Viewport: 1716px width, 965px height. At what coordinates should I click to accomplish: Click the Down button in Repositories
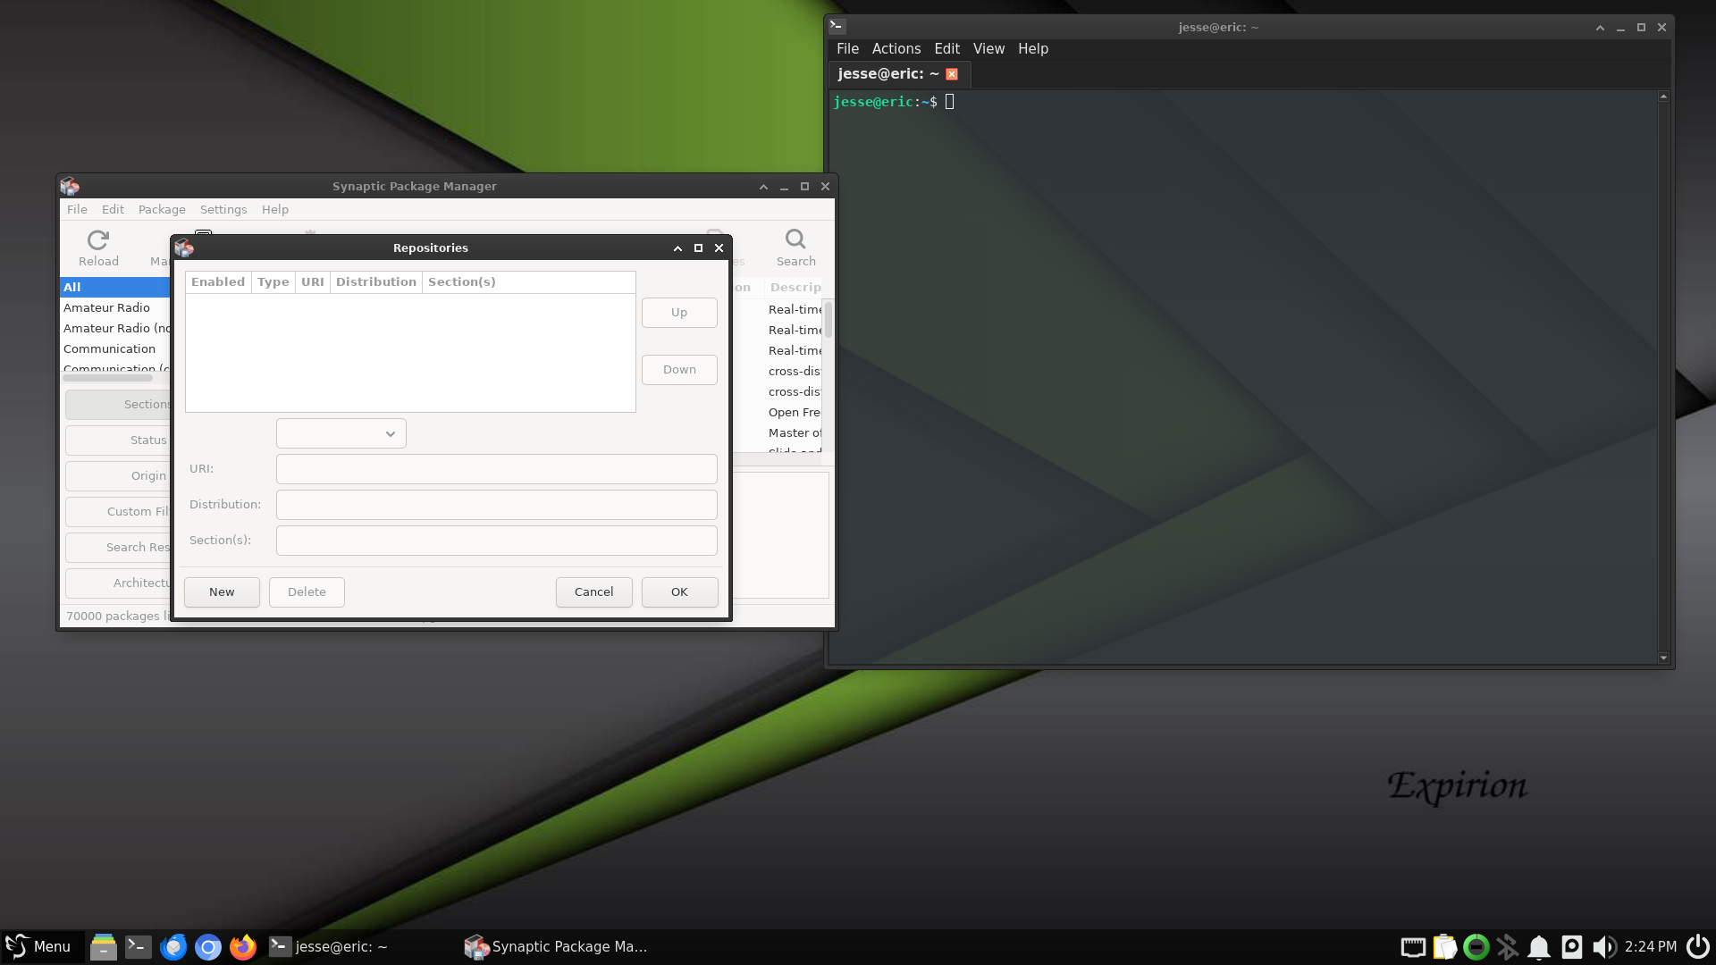679,369
